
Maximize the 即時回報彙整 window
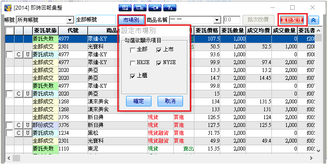coord(292,8)
